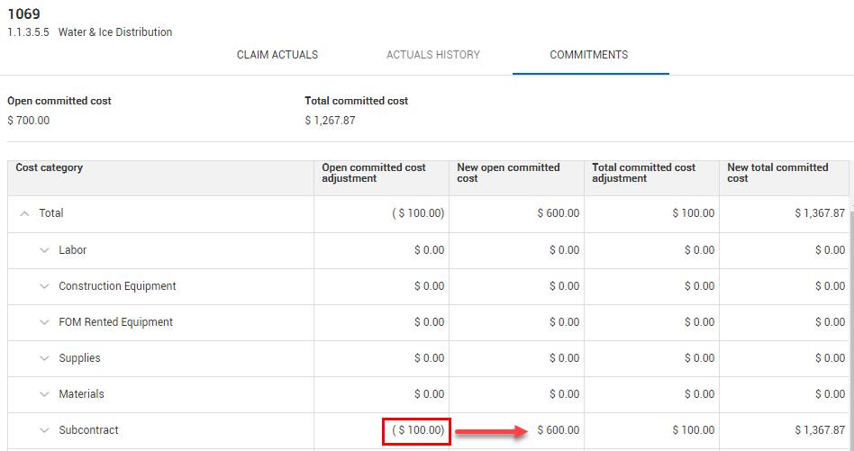The image size is (854, 451).
Task: Switch to the Claim Actuals tab
Action: click(277, 55)
